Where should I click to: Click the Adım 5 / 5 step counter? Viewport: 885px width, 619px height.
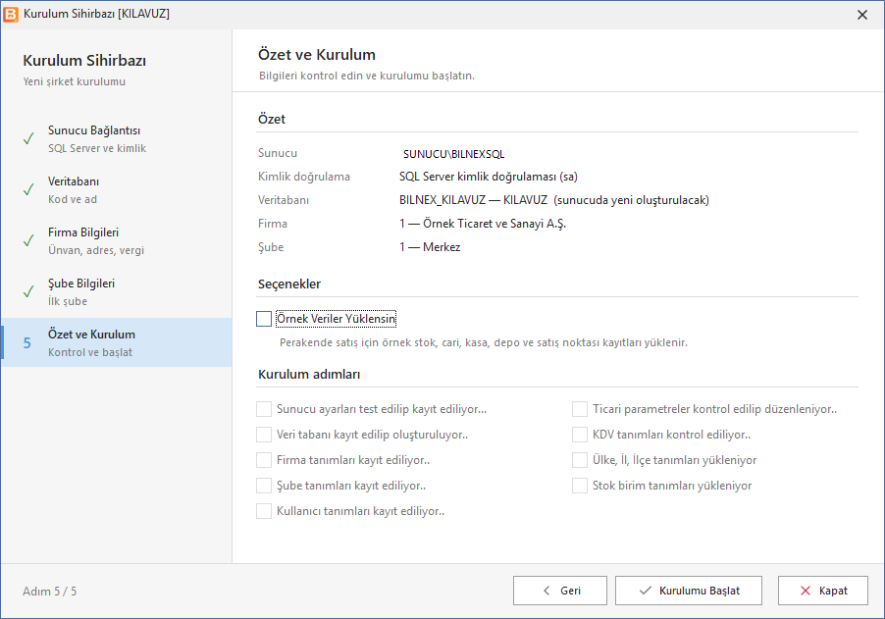[x=50, y=592]
